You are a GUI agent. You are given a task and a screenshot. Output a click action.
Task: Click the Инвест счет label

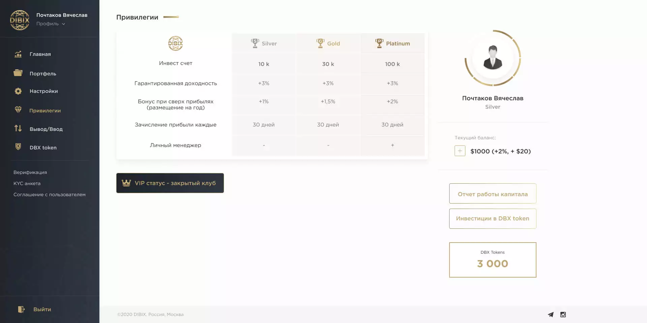pyautogui.click(x=176, y=63)
